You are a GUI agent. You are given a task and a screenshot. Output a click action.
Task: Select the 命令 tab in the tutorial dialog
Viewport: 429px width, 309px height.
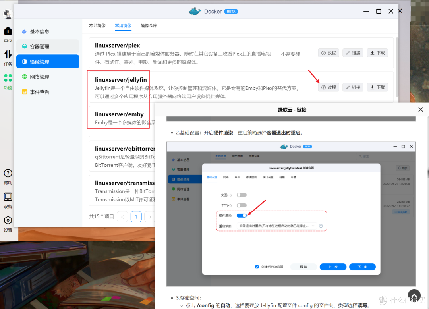click(237, 177)
